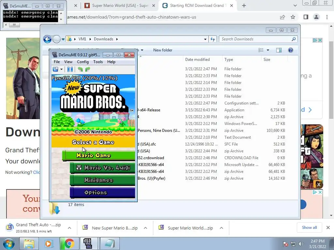Open recent locations dropdown beside Explorer forward button

tap(63, 39)
